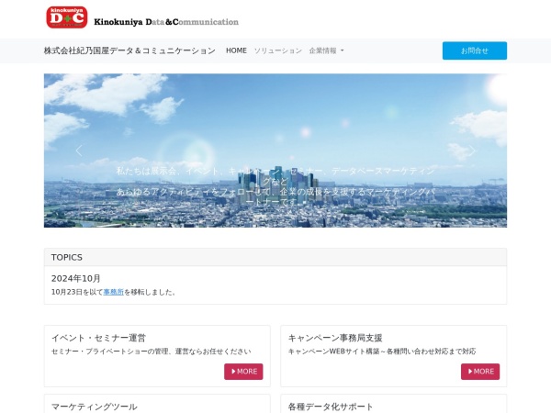Click the Kinokuniya Data&Communication wordmark
Screen dimensions: 551x413
click(x=166, y=21)
